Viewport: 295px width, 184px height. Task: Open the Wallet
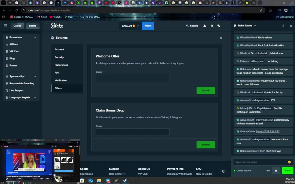(148, 26)
